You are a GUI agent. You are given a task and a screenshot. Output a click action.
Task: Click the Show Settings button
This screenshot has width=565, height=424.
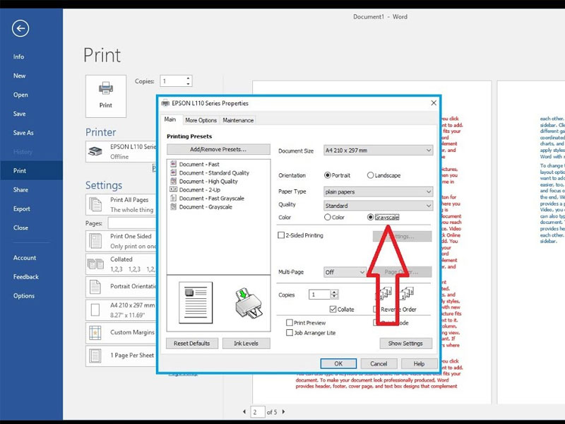(405, 343)
